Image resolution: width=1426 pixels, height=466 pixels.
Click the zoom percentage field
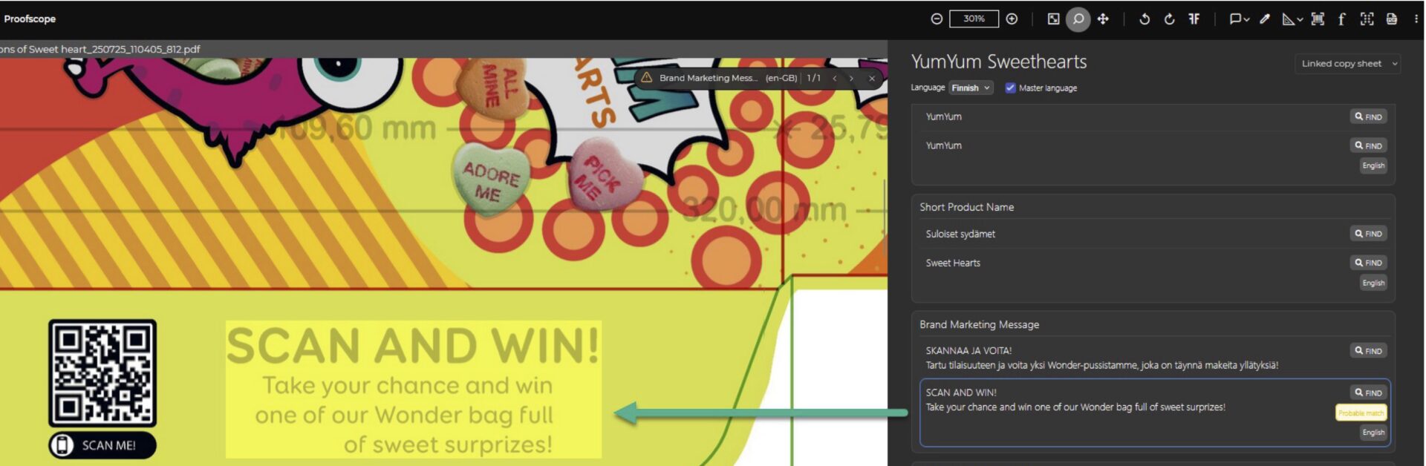coord(974,19)
